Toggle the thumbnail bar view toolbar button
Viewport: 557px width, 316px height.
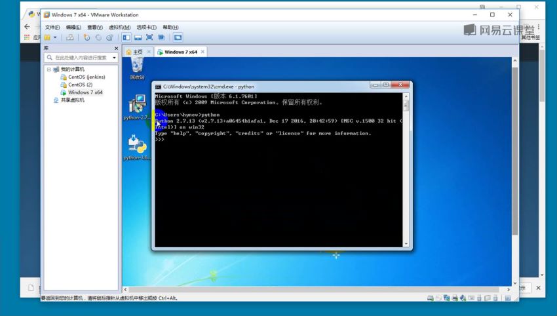click(x=138, y=37)
